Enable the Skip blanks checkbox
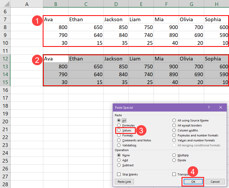The image size is (229, 188). (119, 174)
